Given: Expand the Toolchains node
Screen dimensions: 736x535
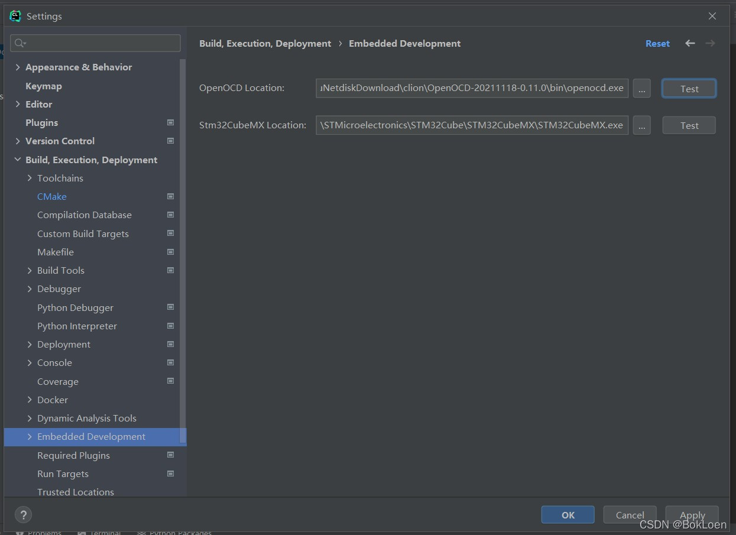Looking at the screenshot, I should click(x=30, y=178).
